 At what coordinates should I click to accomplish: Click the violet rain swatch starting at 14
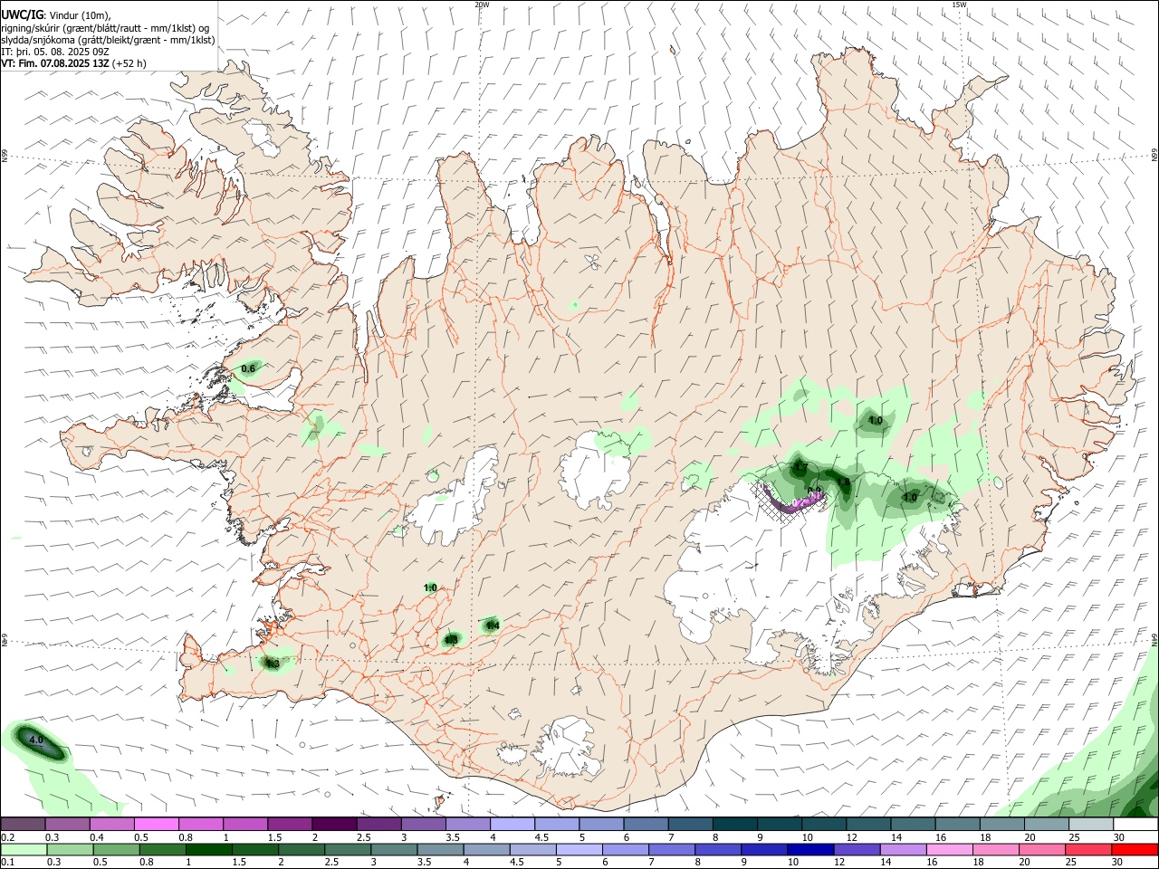pyautogui.click(x=904, y=849)
